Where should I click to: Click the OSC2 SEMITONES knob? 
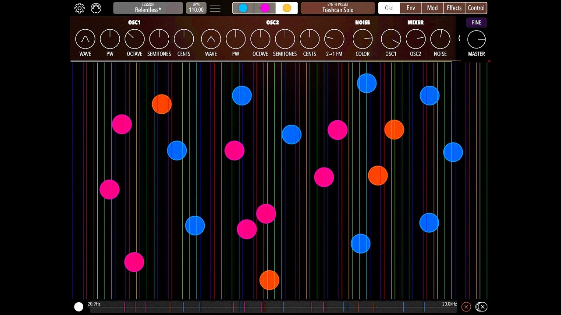tap(285, 39)
